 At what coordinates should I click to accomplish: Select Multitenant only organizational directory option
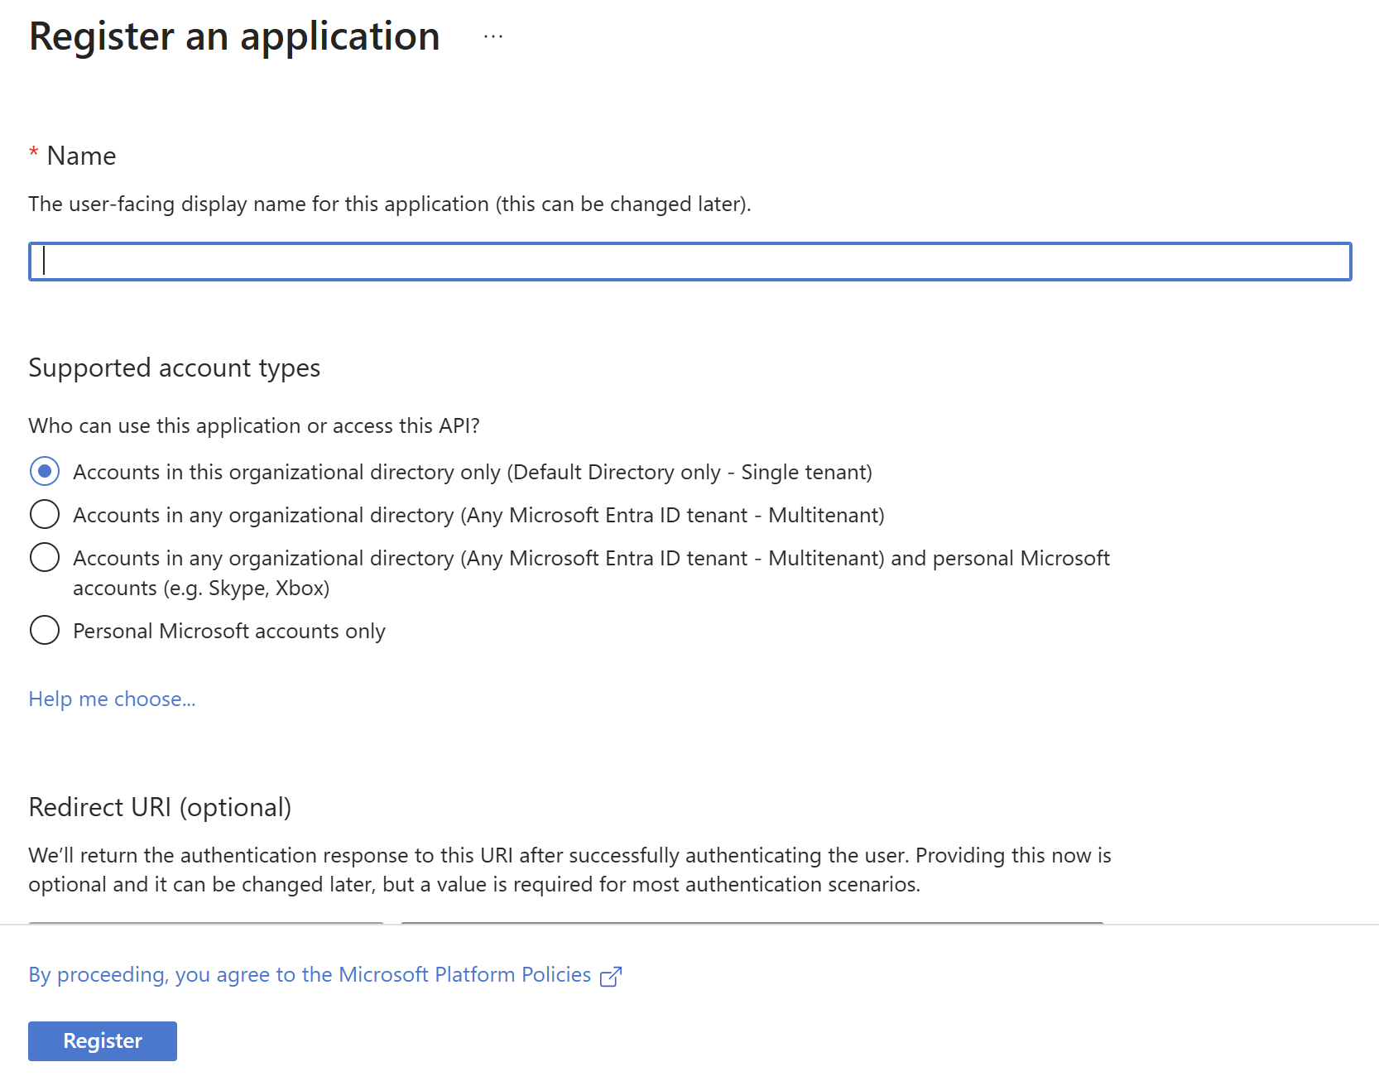tap(45, 514)
